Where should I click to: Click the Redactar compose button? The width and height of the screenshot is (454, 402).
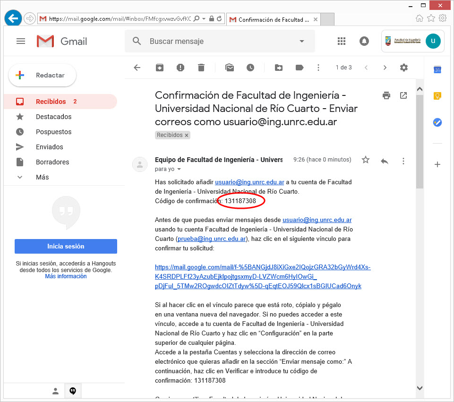click(x=42, y=75)
